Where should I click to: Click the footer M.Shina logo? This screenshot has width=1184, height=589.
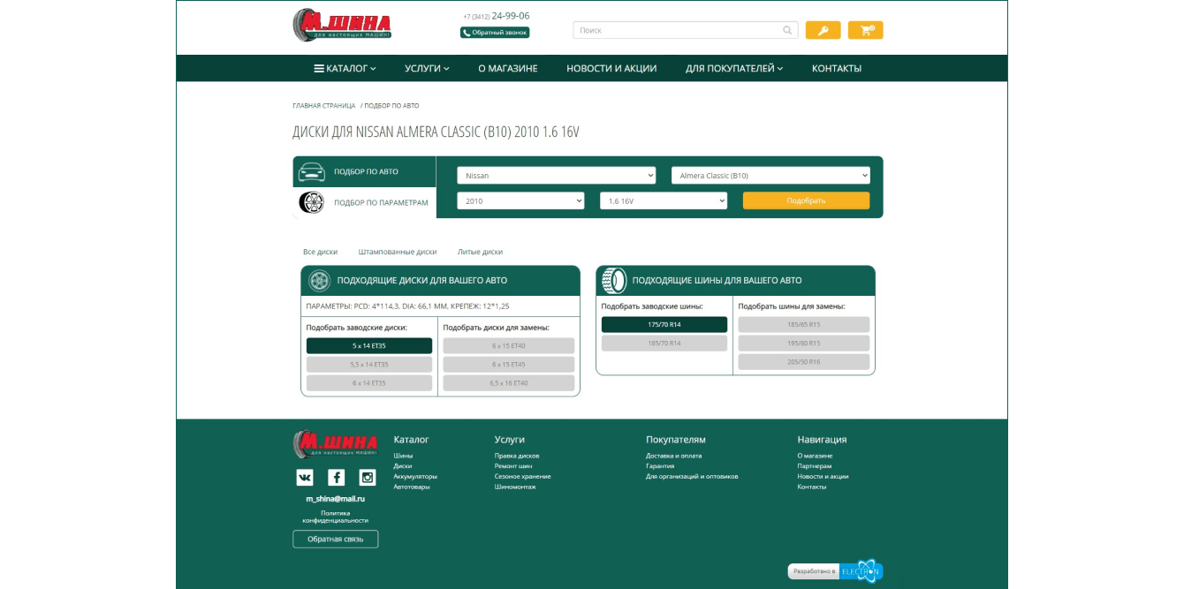(x=335, y=443)
